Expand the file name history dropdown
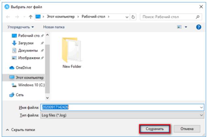Screen dimensions: 207x137 201,107
